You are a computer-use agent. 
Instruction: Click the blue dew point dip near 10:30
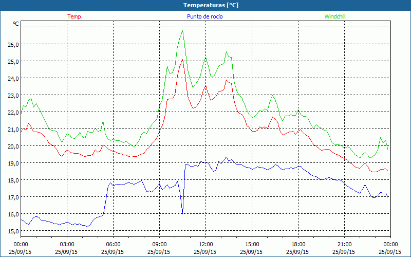[x=182, y=213]
